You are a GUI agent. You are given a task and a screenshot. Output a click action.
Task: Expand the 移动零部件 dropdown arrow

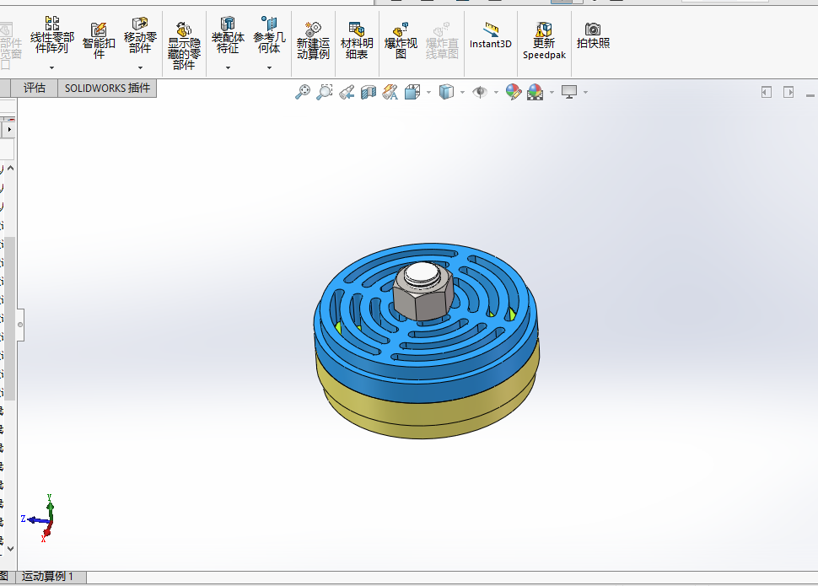140,67
